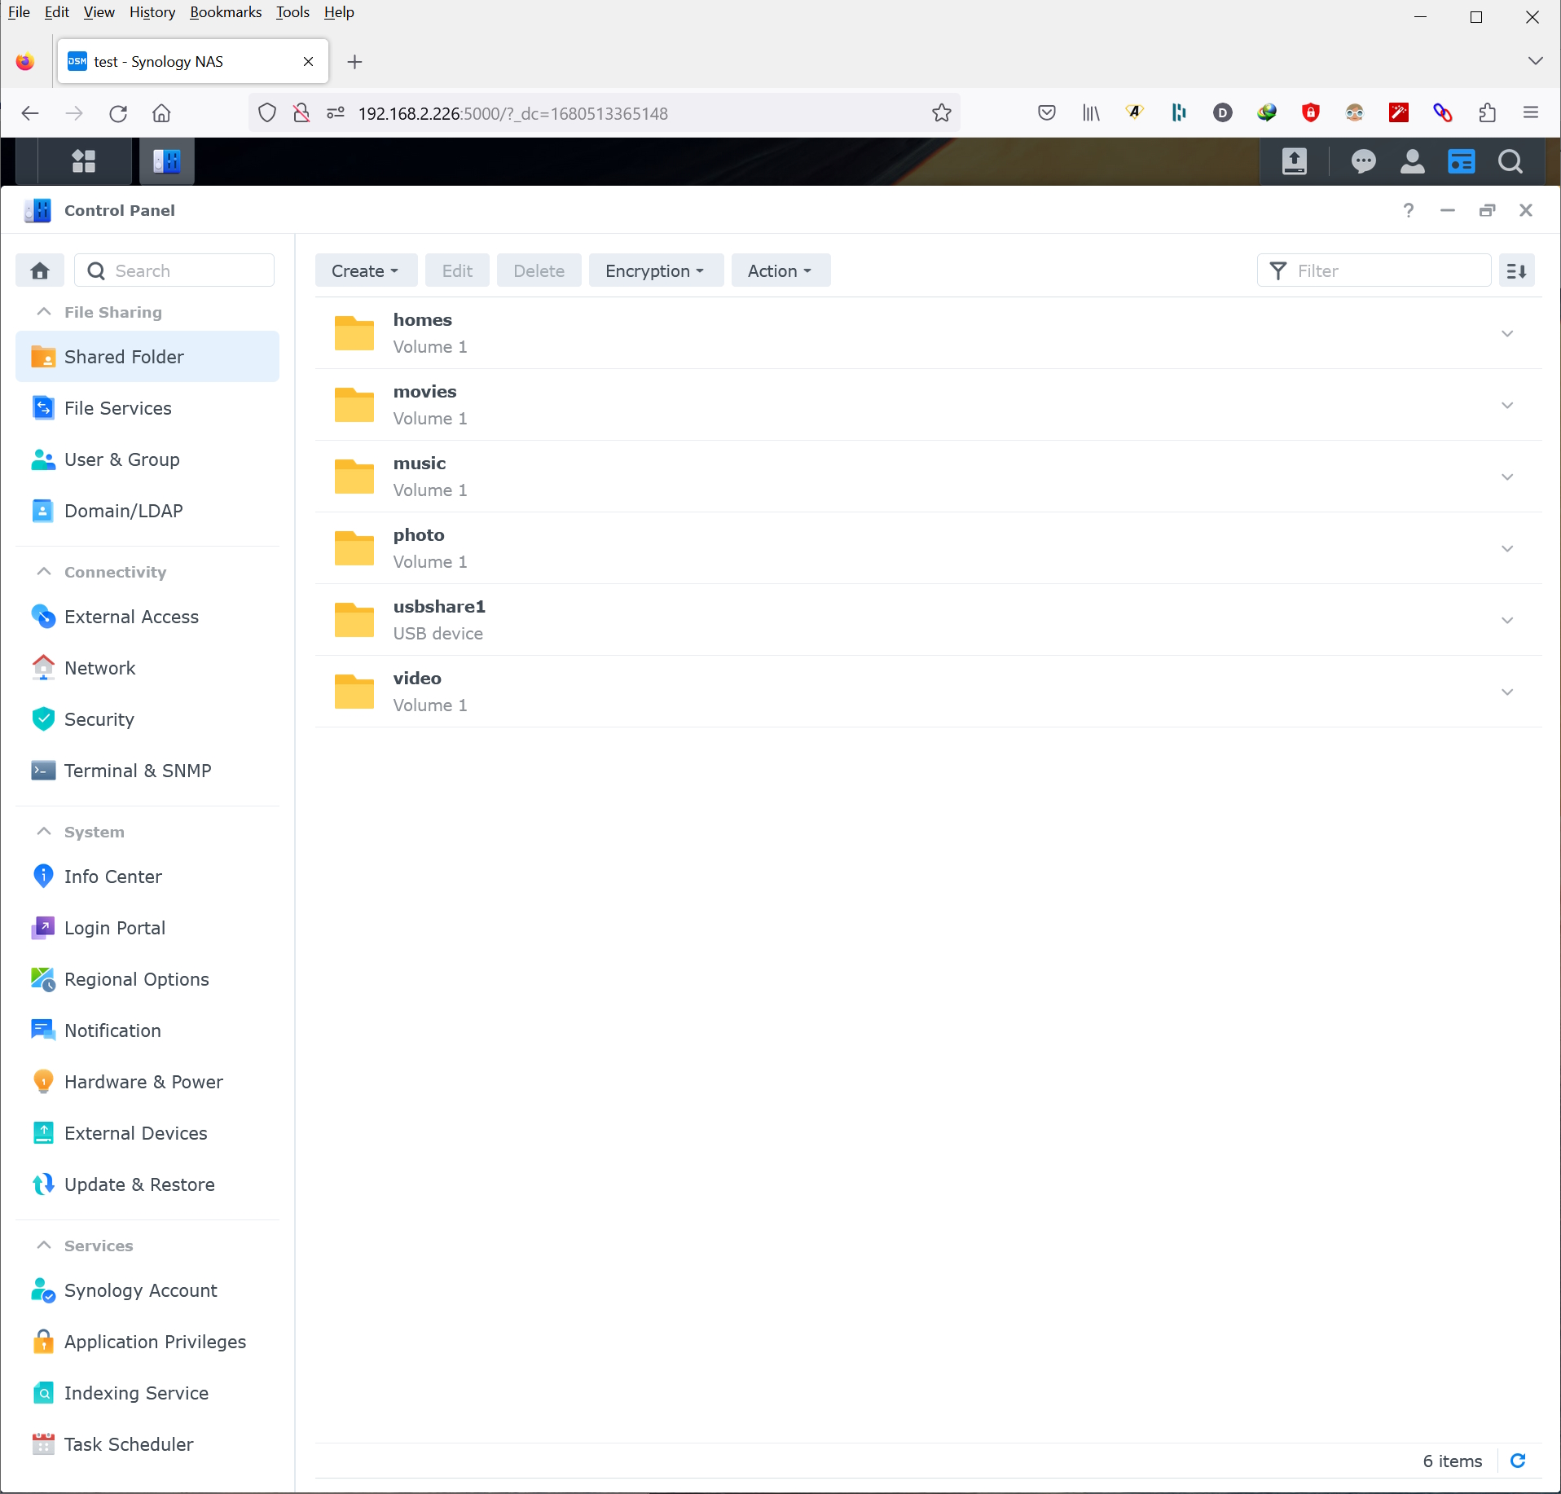Collapse the File Sharing section
1561x1494 pixels.
(x=44, y=312)
